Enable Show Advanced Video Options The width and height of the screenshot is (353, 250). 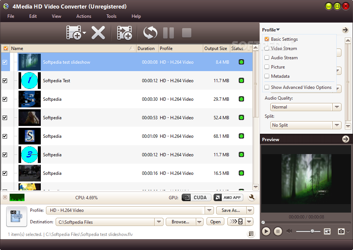tap(267, 87)
